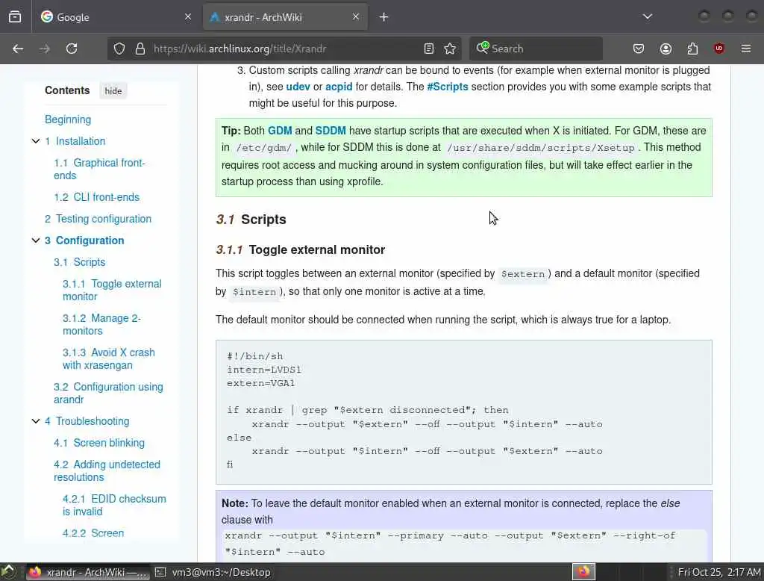Go to 4.2.1 EDID checksum is invalid
The width and height of the screenshot is (764, 581).
click(x=114, y=505)
